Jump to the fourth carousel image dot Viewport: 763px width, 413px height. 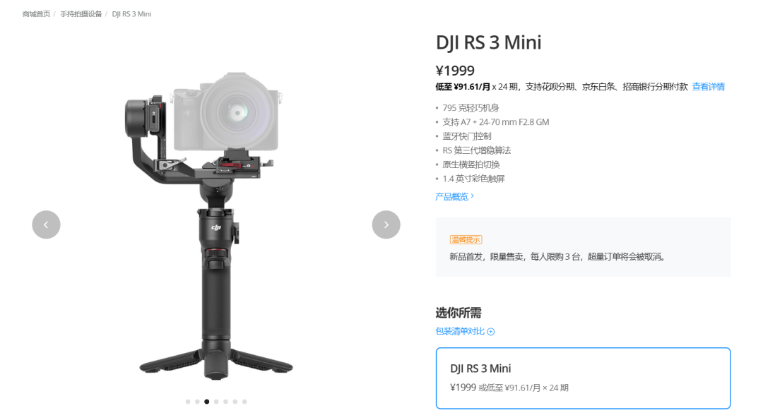click(216, 402)
